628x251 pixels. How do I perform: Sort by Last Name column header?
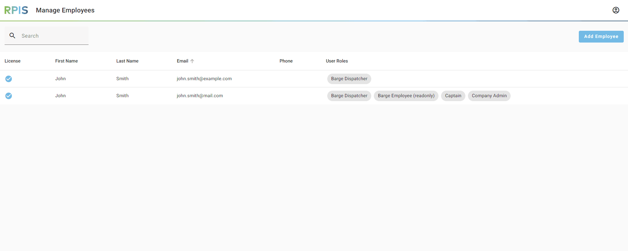(127, 61)
